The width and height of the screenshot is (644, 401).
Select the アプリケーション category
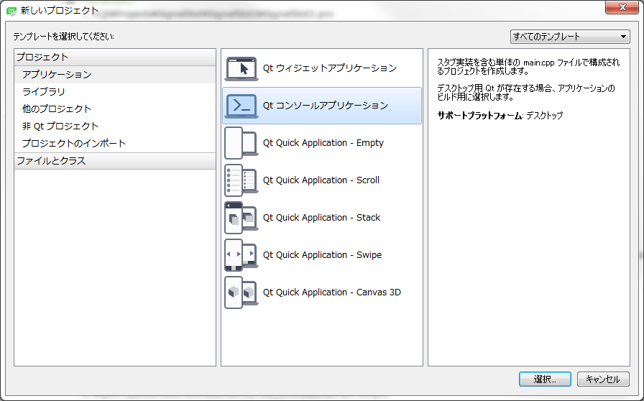[114, 74]
